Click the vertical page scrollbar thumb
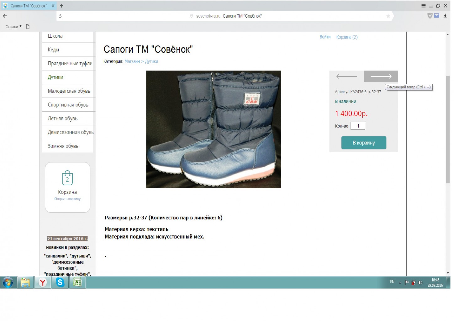454x321 pixels. 448,129
